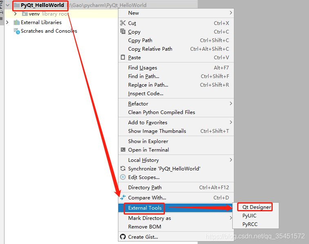Collapse the PyQt_HelloWorld project node
309x244 pixels.
pyautogui.click(x=8, y=5)
